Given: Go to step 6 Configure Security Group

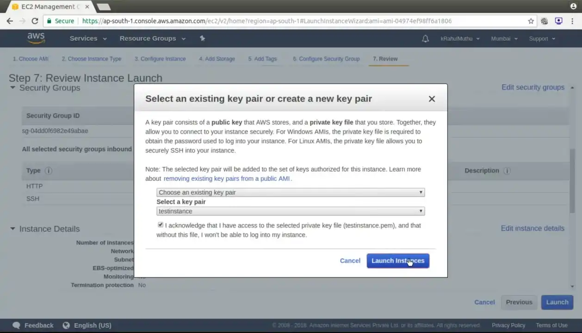Looking at the screenshot, I should point(326,59).
